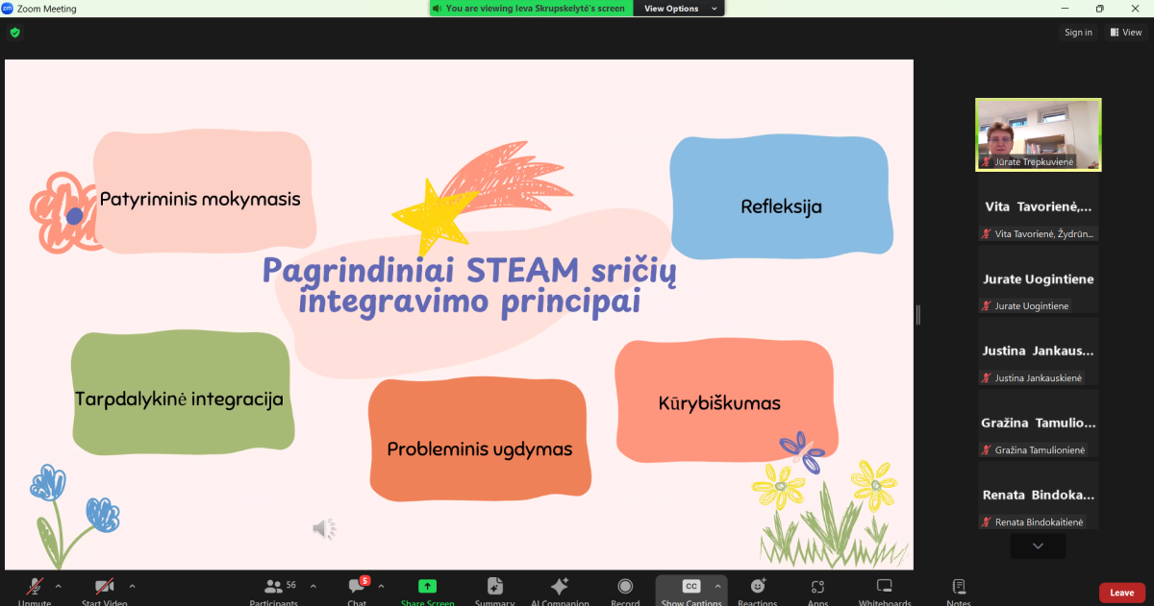Click the Sign in button
The height and width of the screenshot is (606, 1154).
click(1078, 33)
